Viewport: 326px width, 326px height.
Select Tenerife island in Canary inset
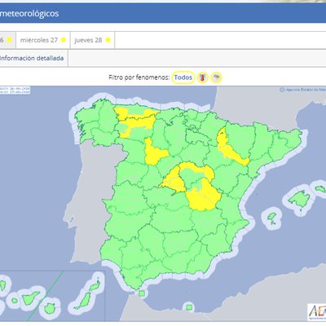(x=30, y=297)
